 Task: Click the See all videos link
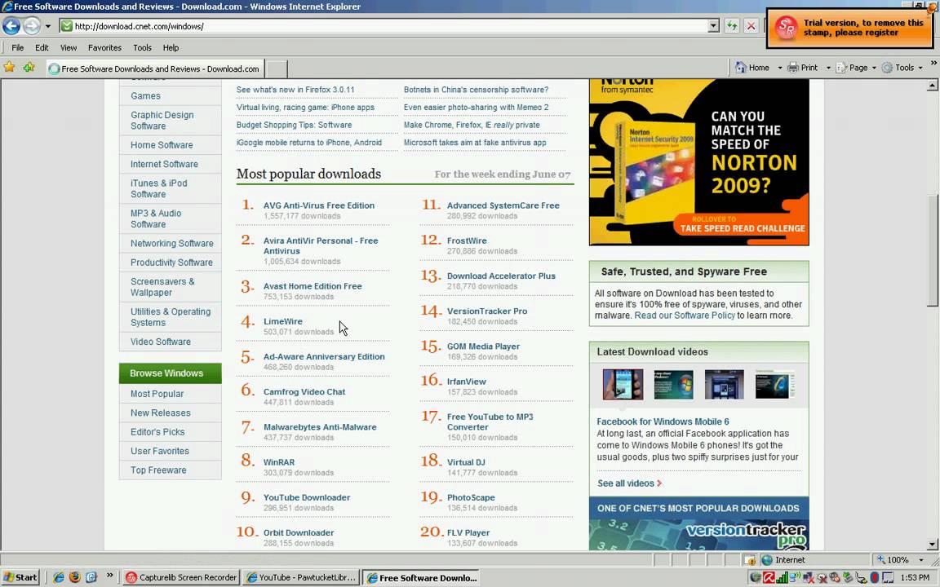(x=629, y=483)
